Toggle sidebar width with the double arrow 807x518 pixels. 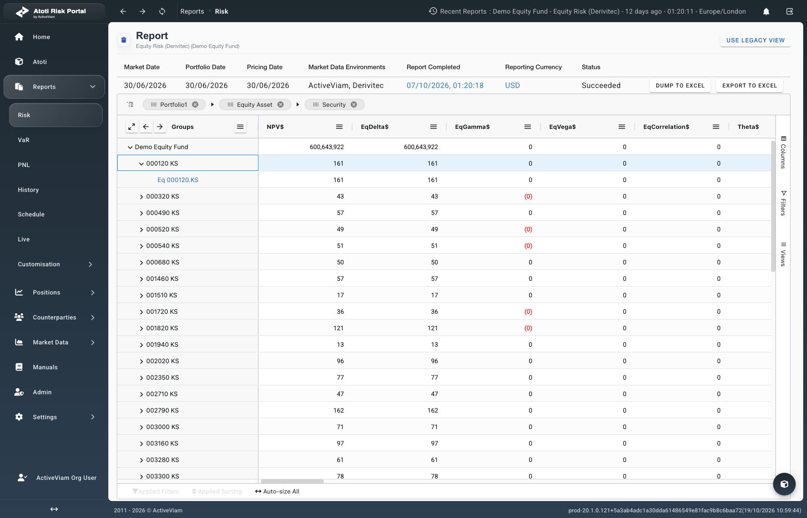click(x=54, y=509)
